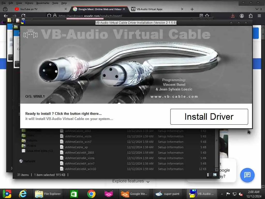Click the colorful Start button in taskbar
265x199 pixels.
click(x=7, y=194)
